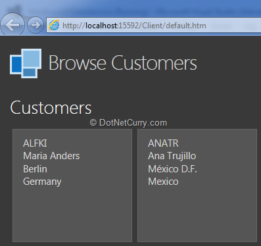Click the Browse Customers page title
The height and width of the screenshot is (246, 261).
tap(122, 63)
